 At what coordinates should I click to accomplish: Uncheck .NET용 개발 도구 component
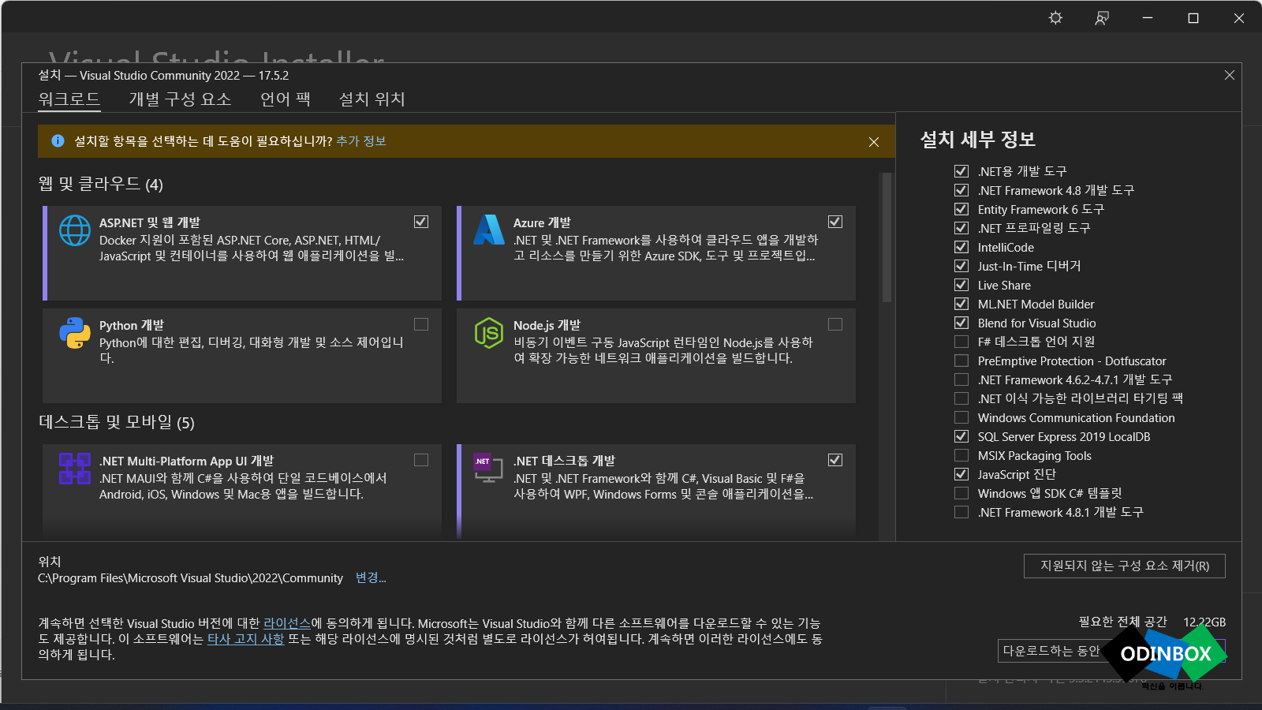pos(961,171)
